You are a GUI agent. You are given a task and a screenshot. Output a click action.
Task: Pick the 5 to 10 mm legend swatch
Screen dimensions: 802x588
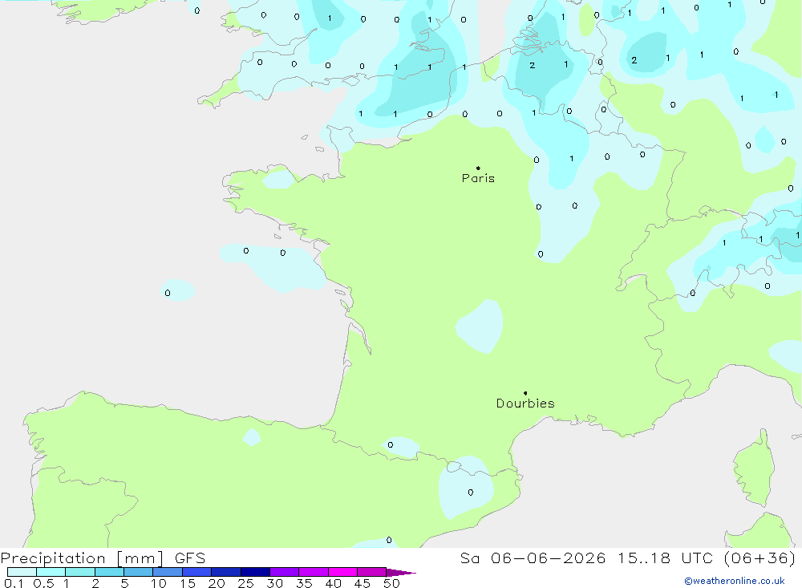pyautogui.click(x=139, y=572)
